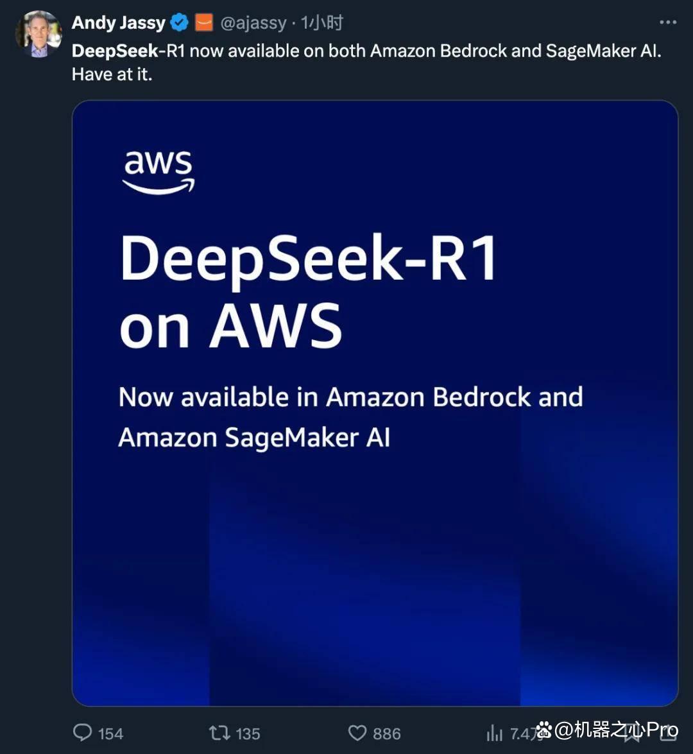Click the blue verified checkmark badge

click(x=180, y=22)
